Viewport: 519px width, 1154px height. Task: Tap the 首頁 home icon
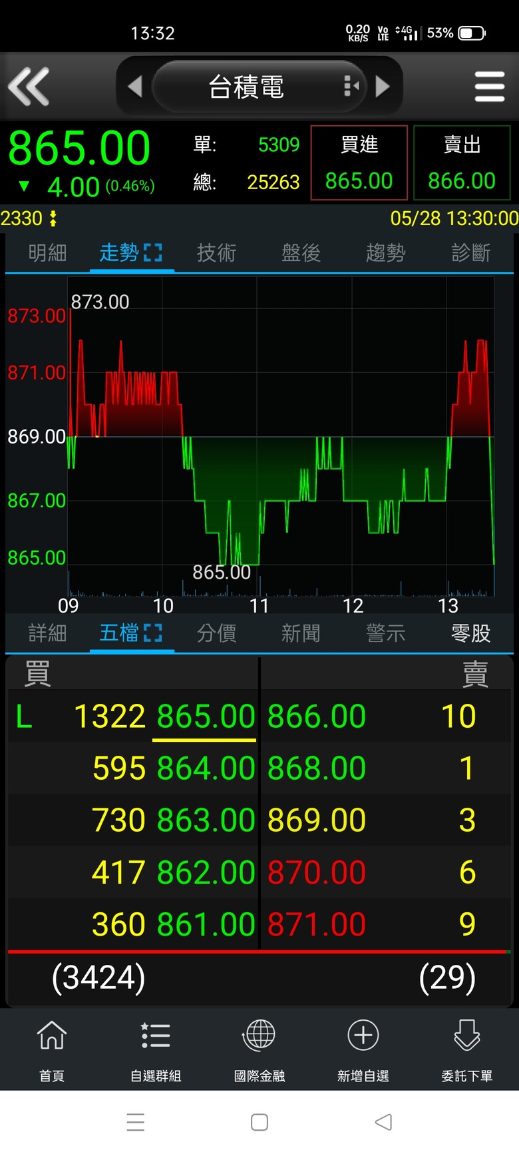(52, 1035)
